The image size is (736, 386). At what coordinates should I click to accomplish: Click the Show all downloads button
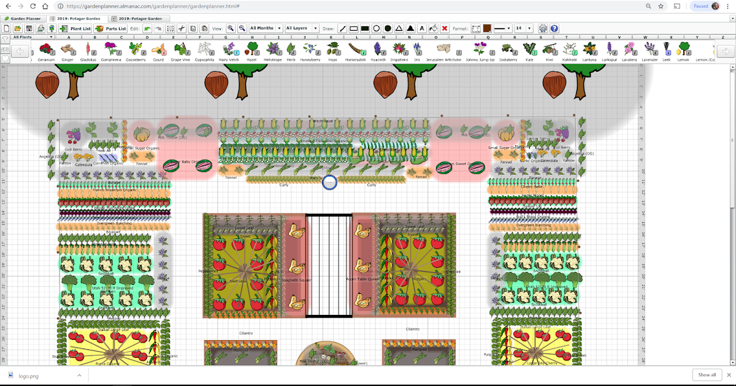click(x=707, y=374)
